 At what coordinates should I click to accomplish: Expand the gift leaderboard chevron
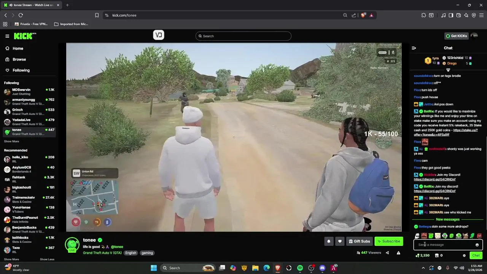coord(448,70)
